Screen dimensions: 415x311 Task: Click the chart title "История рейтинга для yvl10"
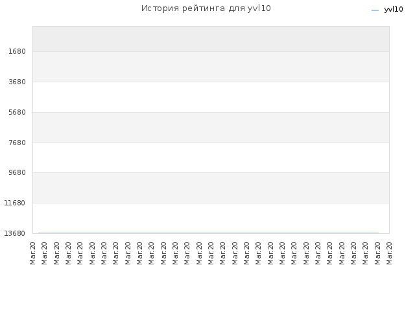tap(206, 8)
